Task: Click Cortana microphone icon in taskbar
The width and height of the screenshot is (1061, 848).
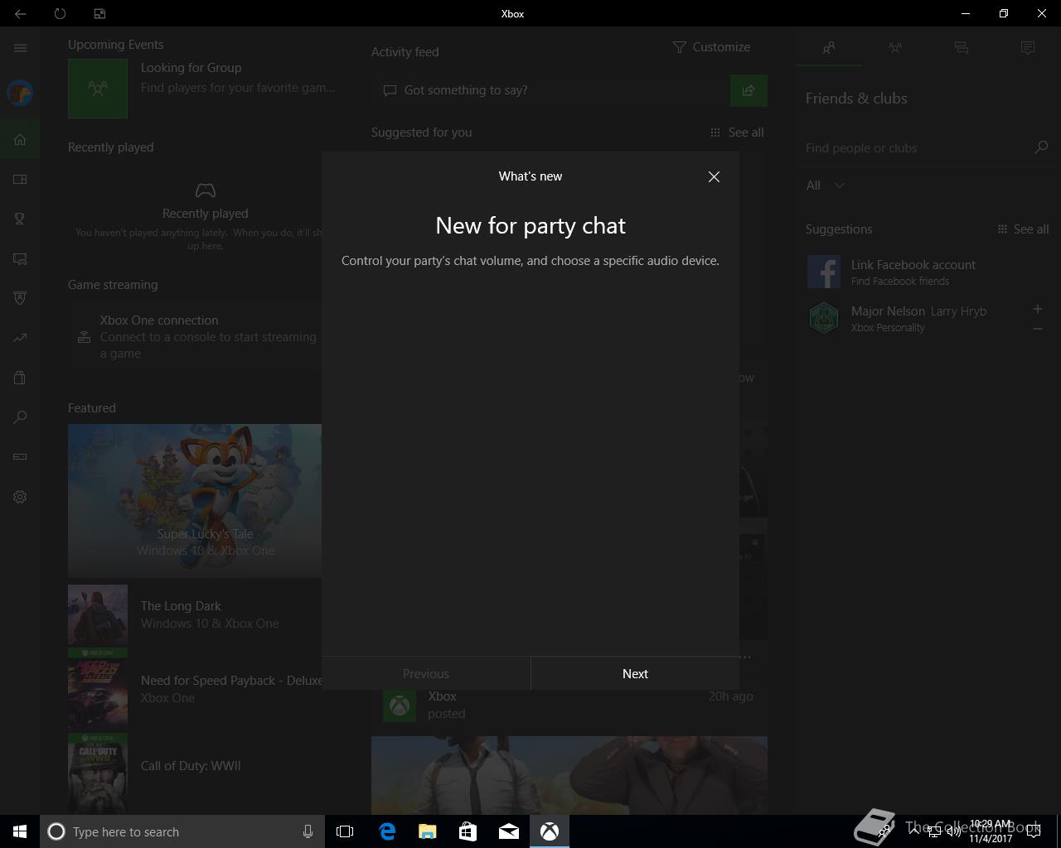Action: pyautogui.click(x=308, y=831)
